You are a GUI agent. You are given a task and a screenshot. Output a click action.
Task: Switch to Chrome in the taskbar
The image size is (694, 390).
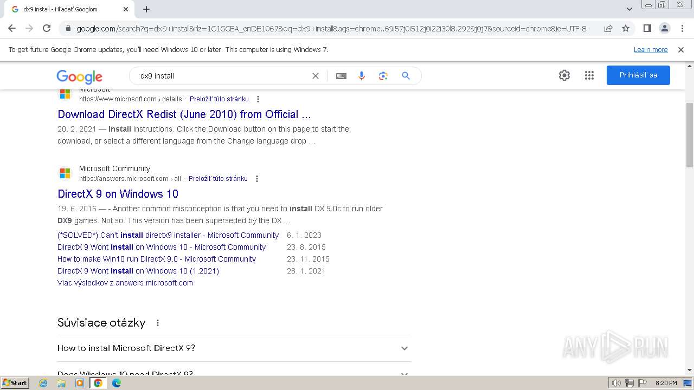[98, 383]
